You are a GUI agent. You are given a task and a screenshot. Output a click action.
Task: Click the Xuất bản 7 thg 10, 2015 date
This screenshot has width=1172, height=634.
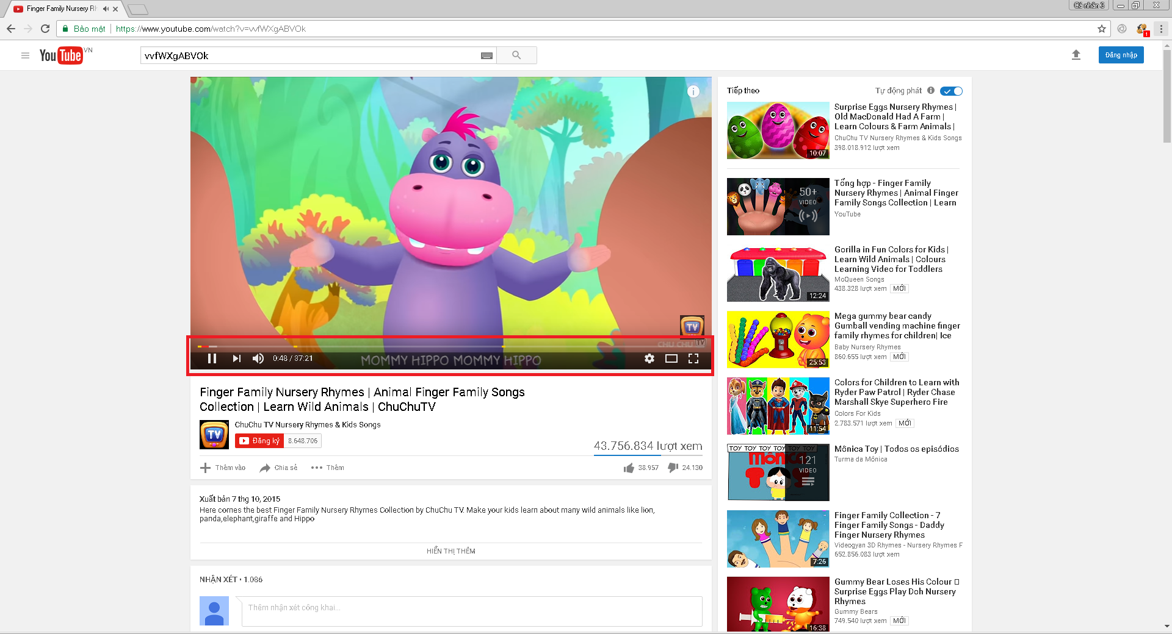click(x=240, y=499)
